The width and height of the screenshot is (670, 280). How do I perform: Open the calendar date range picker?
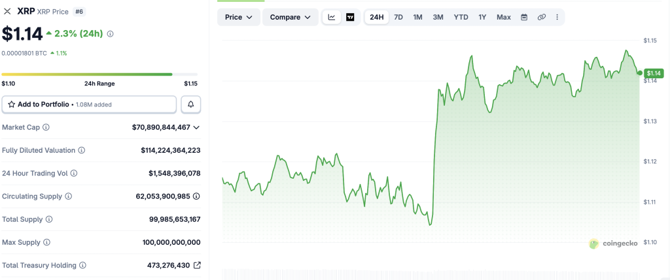coord(524,17)
